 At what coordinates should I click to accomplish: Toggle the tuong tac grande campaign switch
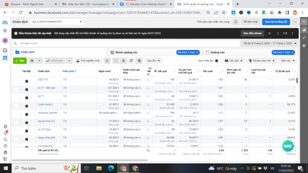(x=28, y=114)
